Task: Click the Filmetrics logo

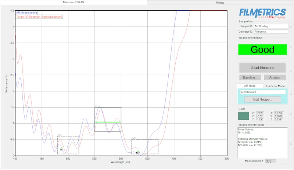Action: pyautogui.click(x=262, y=13)
